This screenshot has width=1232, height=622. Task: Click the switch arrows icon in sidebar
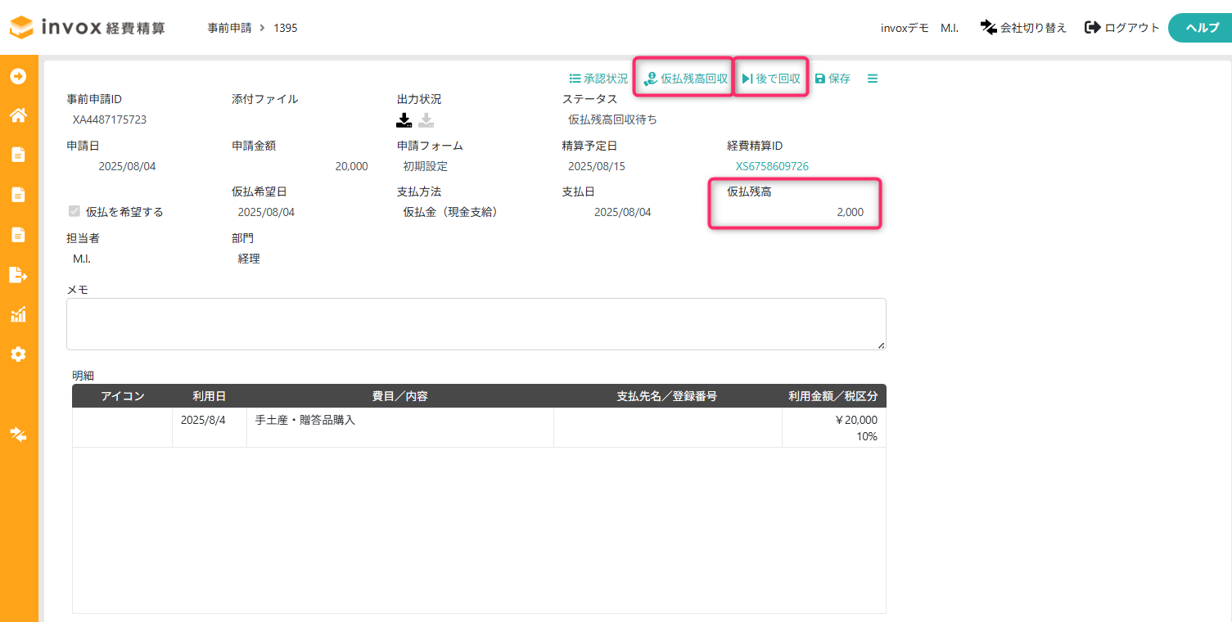point(18,434)
